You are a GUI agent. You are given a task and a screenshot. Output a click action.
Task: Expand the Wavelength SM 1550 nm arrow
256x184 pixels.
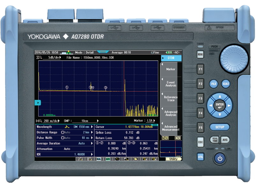click(92, 127)
